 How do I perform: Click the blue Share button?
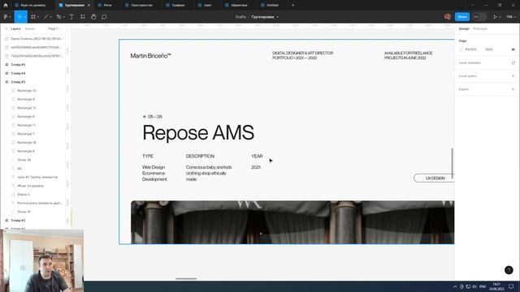[462, 16]
